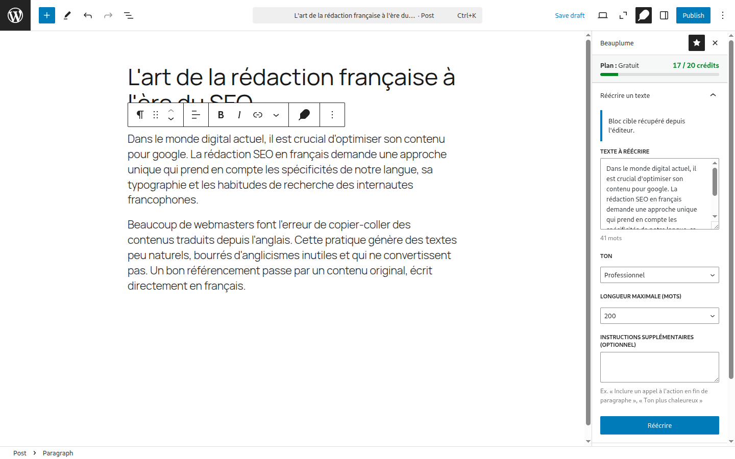The image size is (735, 459).
Task: Open the command palette title bar
Action: click(x=367, y=15)
